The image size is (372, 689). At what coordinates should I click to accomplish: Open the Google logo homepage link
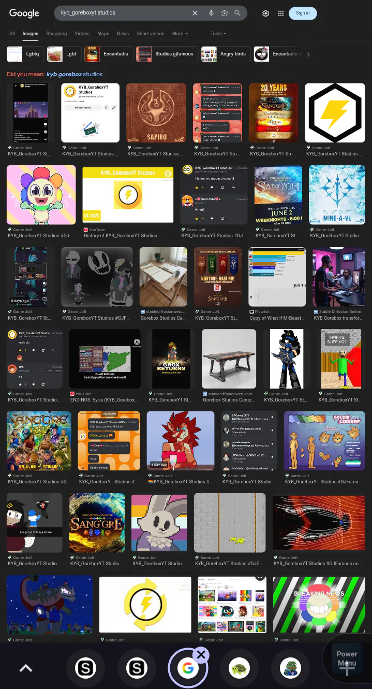pyautogui.click(x=24, y=13)
